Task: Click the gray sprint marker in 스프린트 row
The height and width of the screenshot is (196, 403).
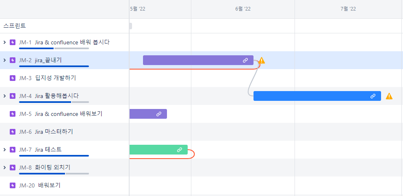Action: pyautogui.click(x=130, y=26)
